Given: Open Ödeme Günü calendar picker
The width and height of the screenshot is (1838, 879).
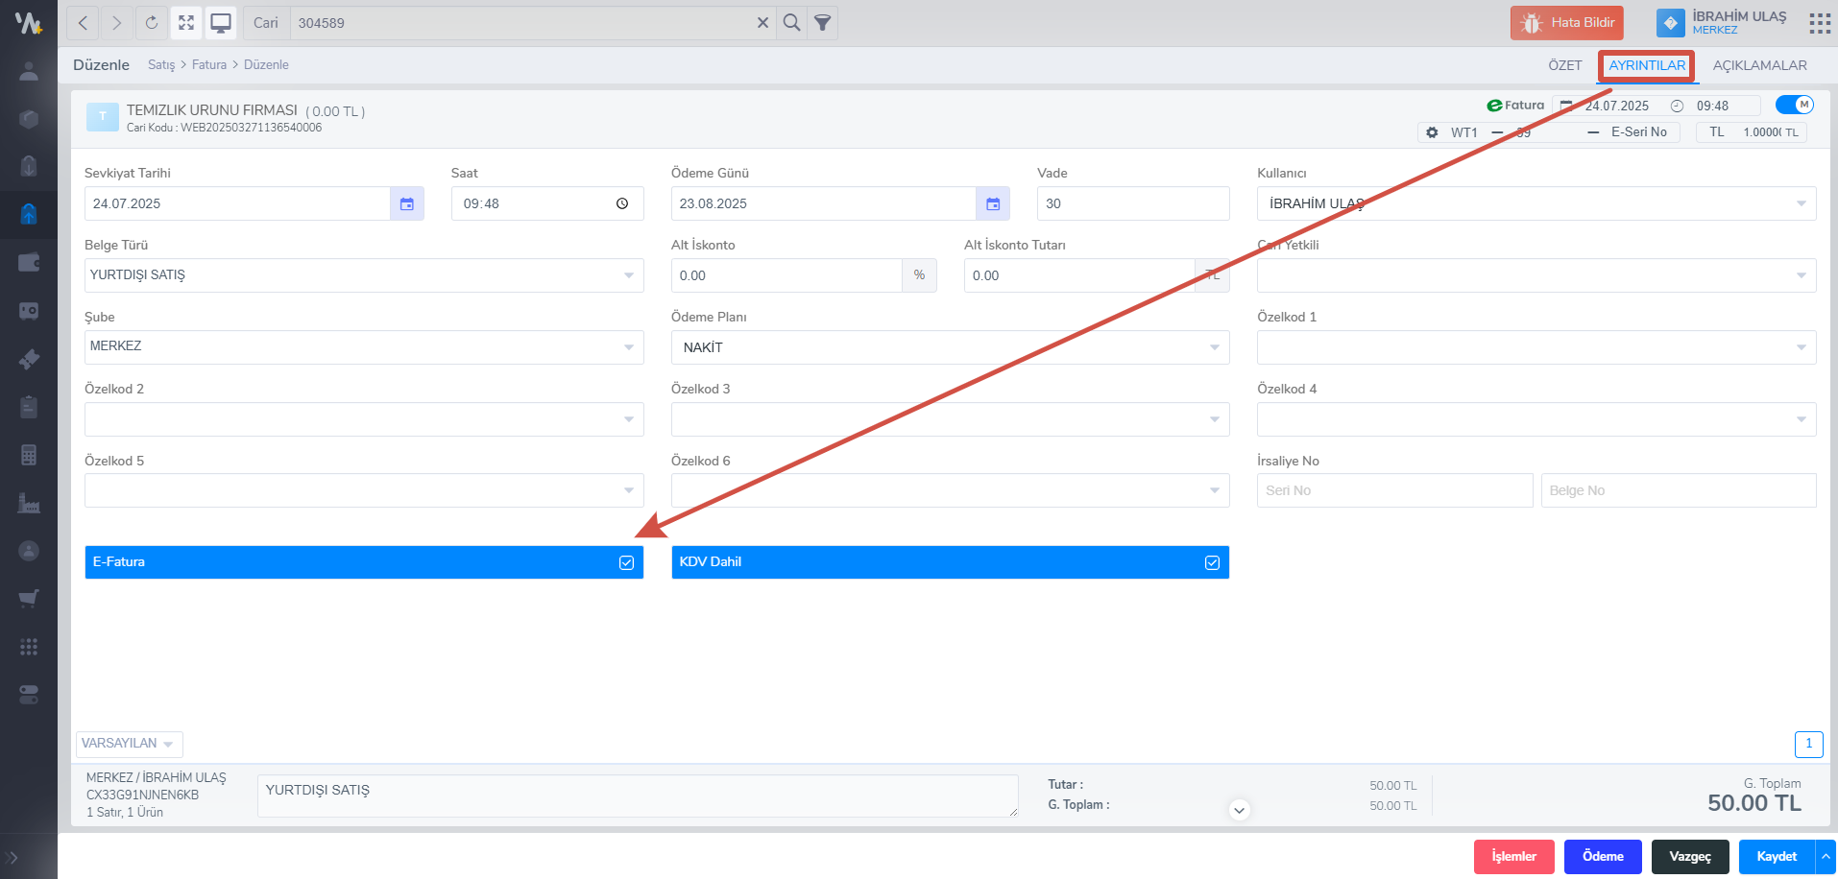Looking at the screenshot, I should [x=993, y=203].
